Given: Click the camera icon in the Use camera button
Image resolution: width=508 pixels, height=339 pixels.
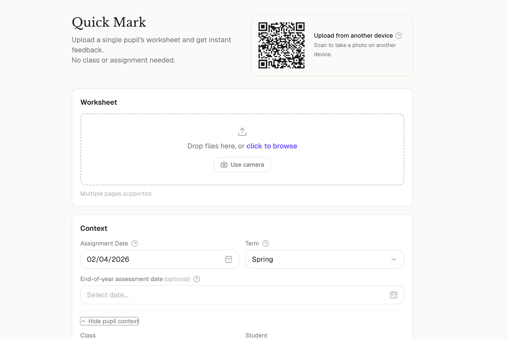Looking at the screenshot, I should 224,165.
